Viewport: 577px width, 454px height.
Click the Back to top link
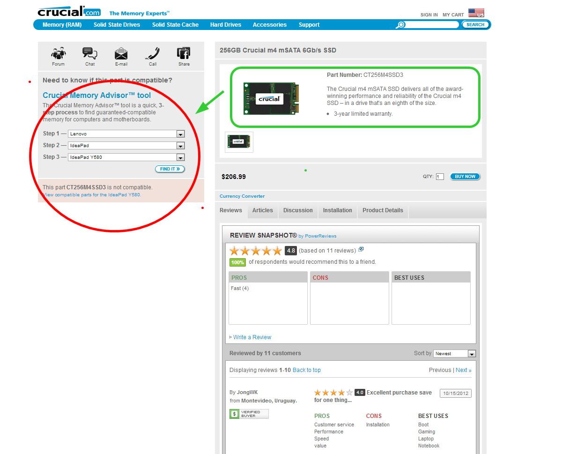pyautogui.click(x=307, y=370)
